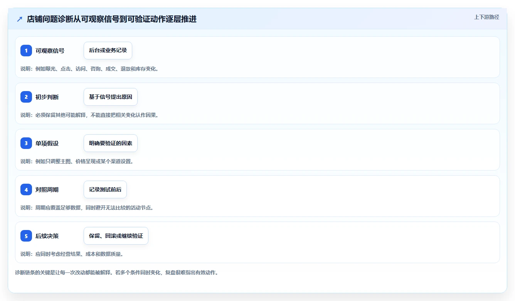
Task: Select step number badge 4
Action: 26,189
